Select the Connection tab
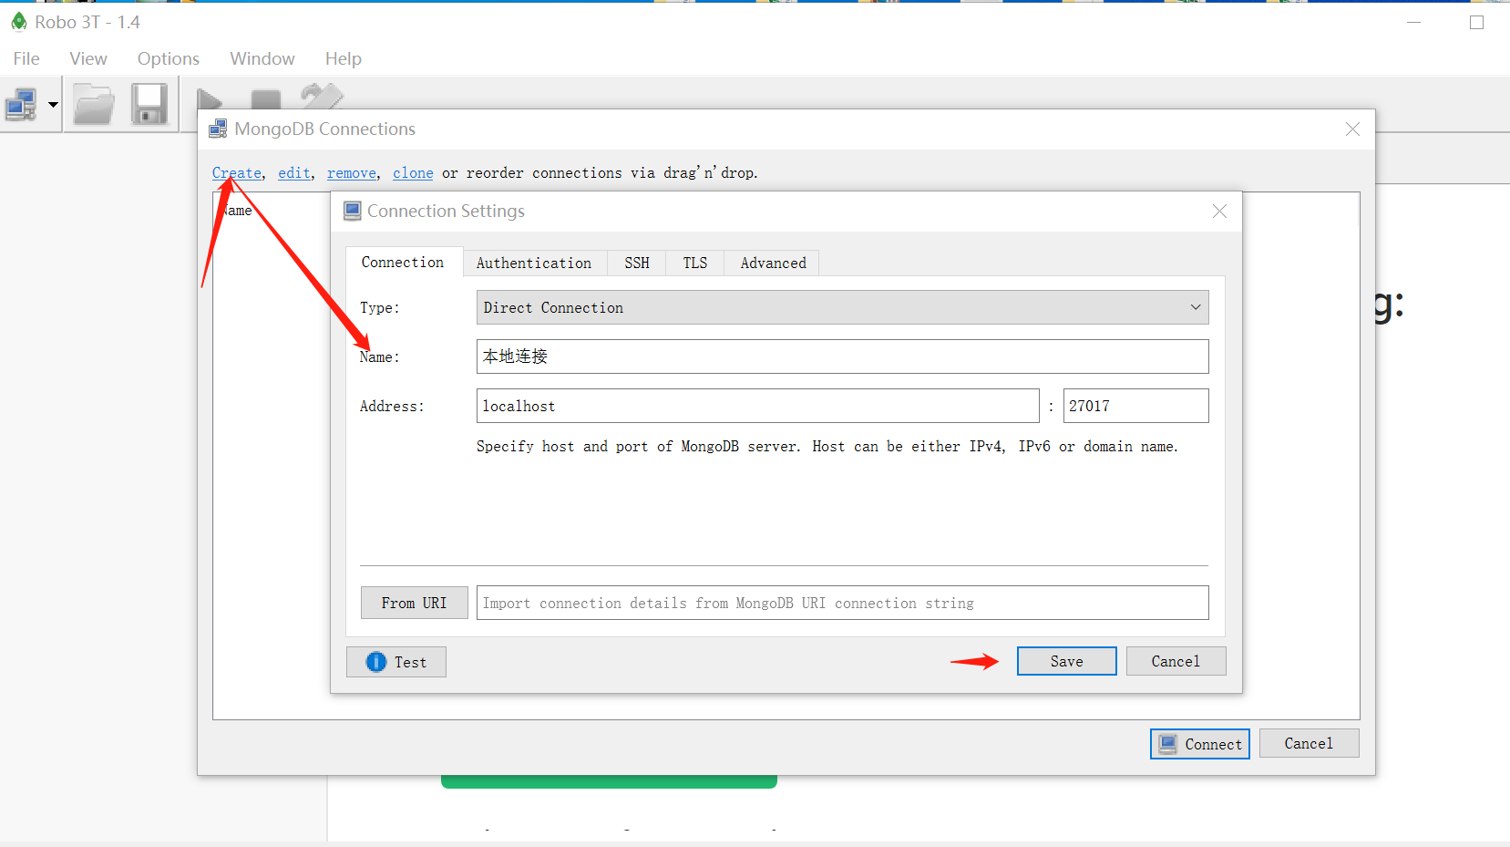Image resolution: width=1510 pixels, height=847 pixels. pyautogui.click(x=403, y=262)
